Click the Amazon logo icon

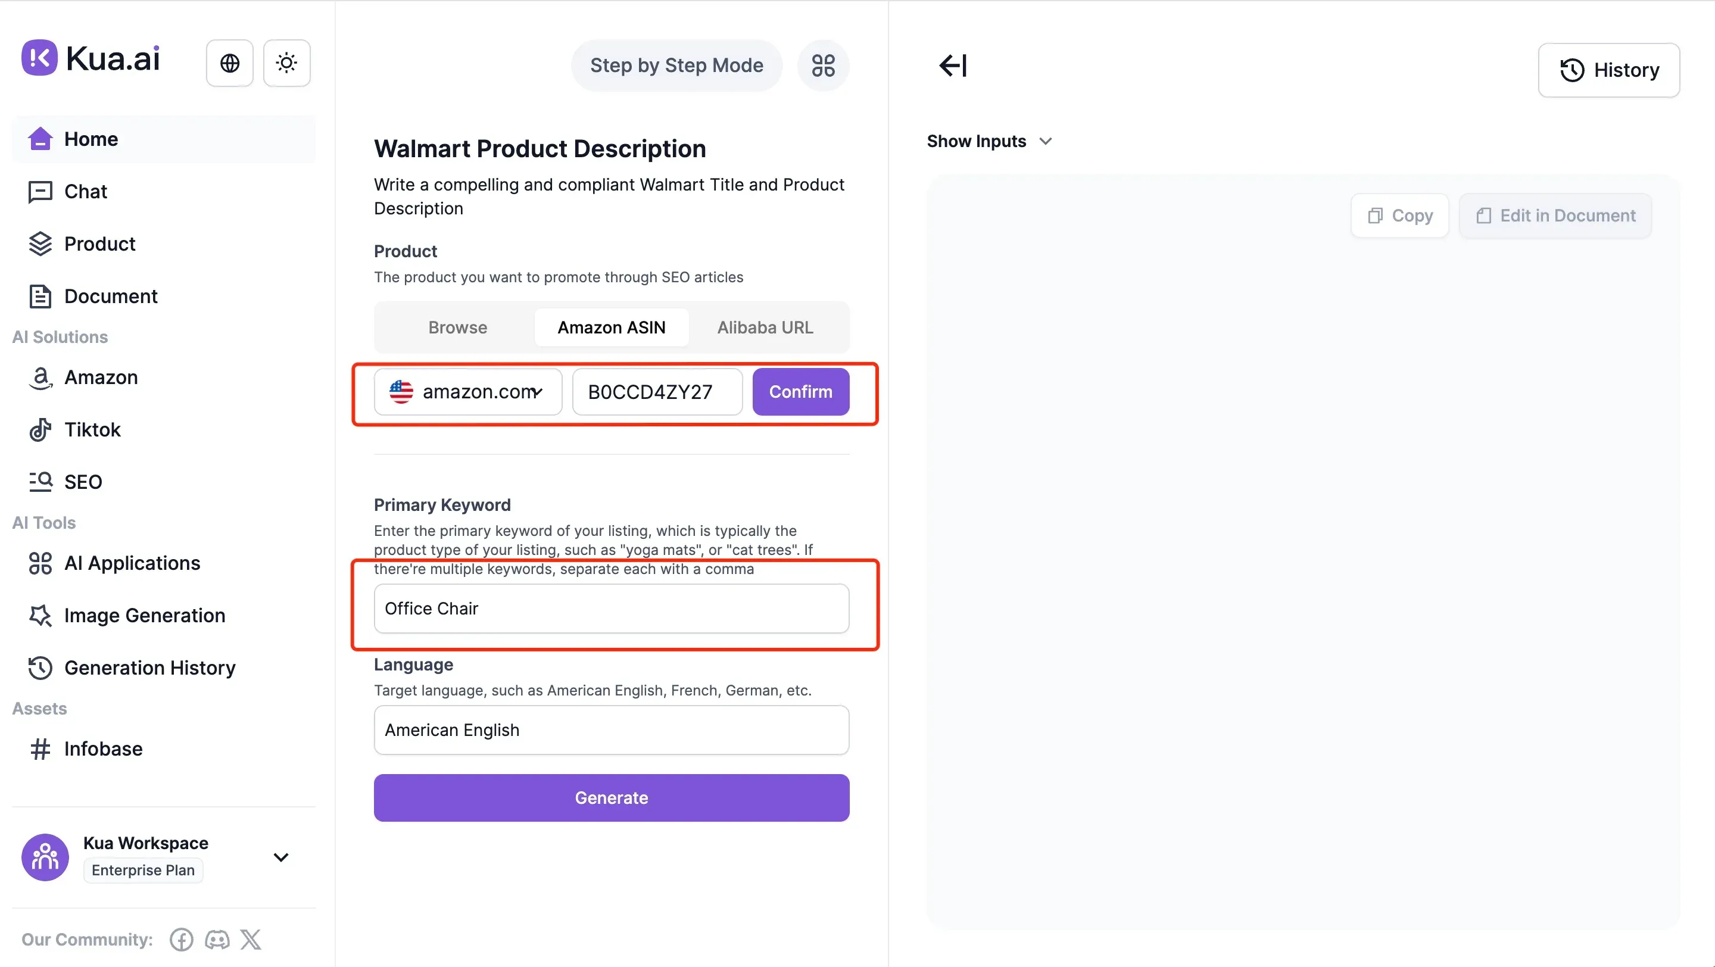40,378
